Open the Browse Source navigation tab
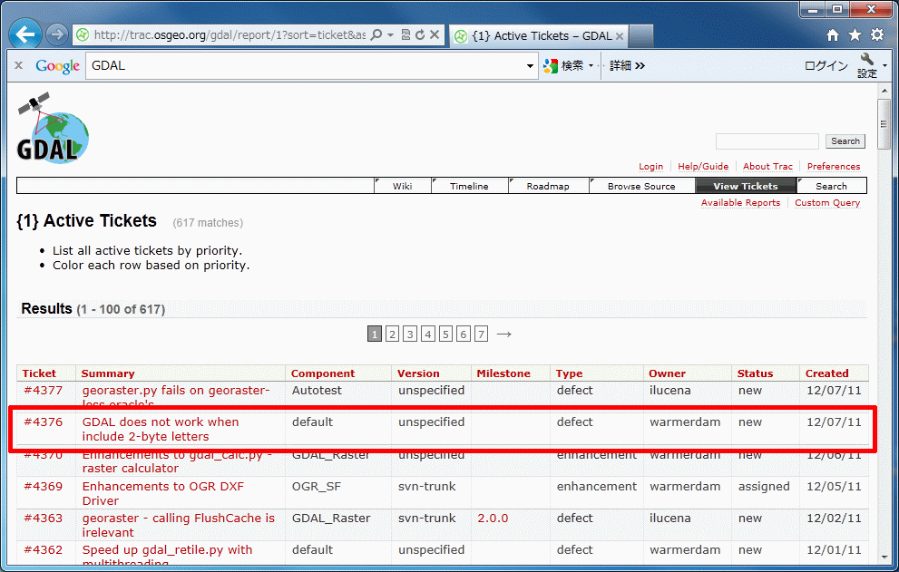This screenshot has width=899, height=572. 640,186
